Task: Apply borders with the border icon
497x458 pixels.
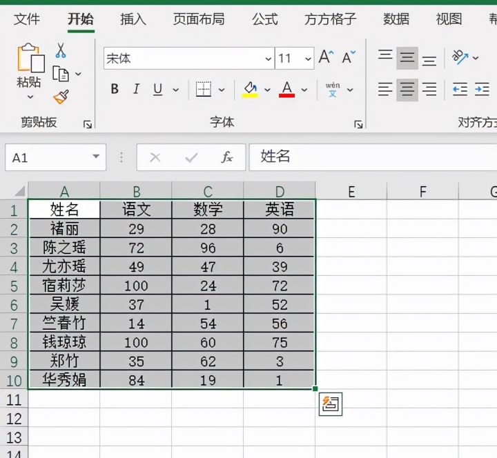Action: [x=204, y=89]
